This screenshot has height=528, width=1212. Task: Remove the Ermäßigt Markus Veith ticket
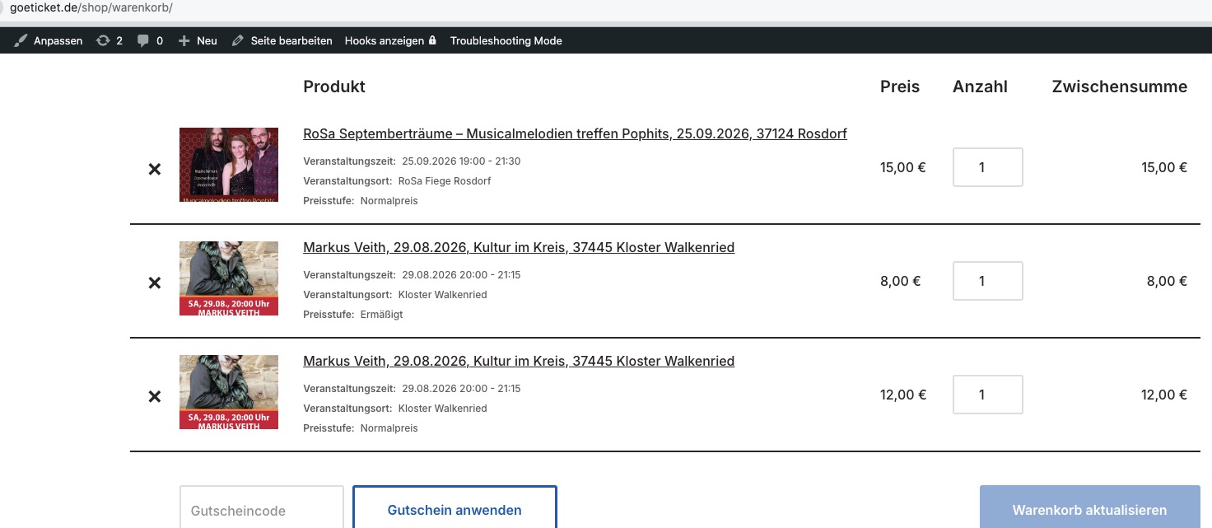[154, 283]
